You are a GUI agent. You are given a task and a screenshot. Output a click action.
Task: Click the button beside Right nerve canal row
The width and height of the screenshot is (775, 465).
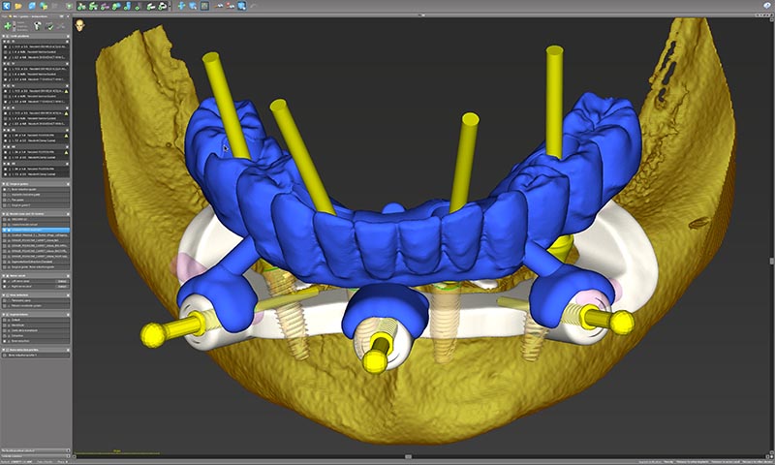pyautogui.click(x=61, y=289)
